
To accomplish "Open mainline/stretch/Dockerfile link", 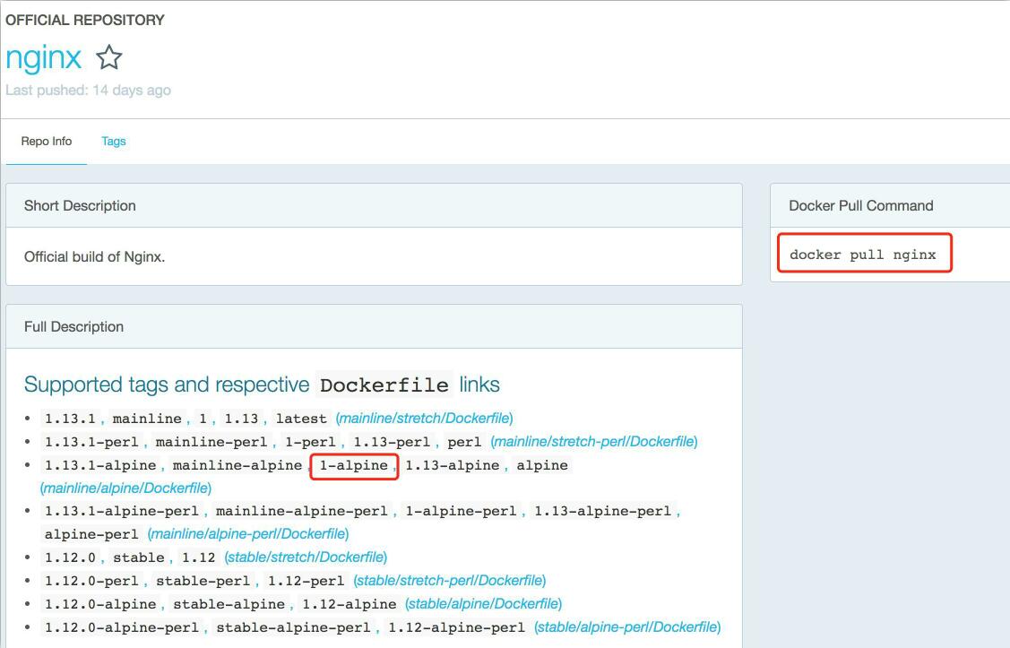I will (425, 418).
